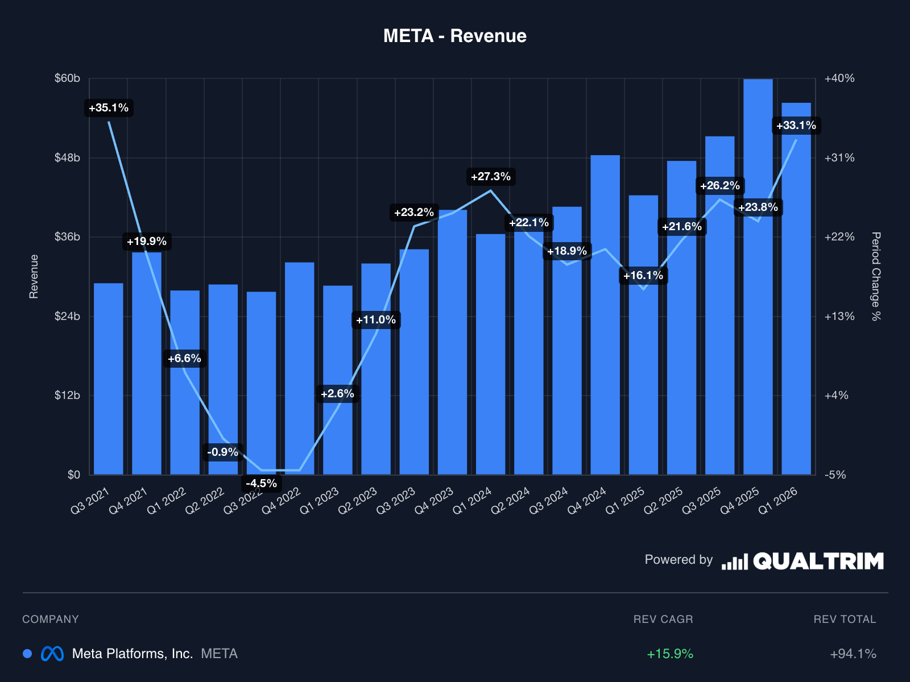Click the Q3 2024 x-axis label
This screenshot has height=682, width=910.
pyautogui.click(x=548, y=501)
